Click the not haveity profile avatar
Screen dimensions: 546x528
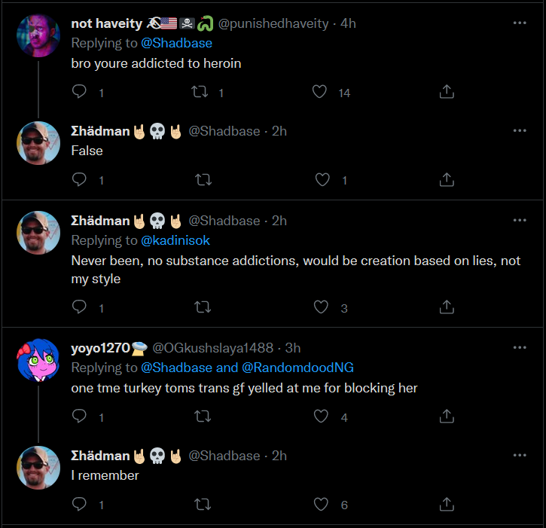38,35
